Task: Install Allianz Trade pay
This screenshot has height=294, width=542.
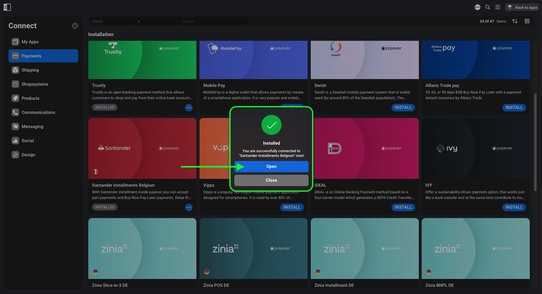Action: coord(514,108)
